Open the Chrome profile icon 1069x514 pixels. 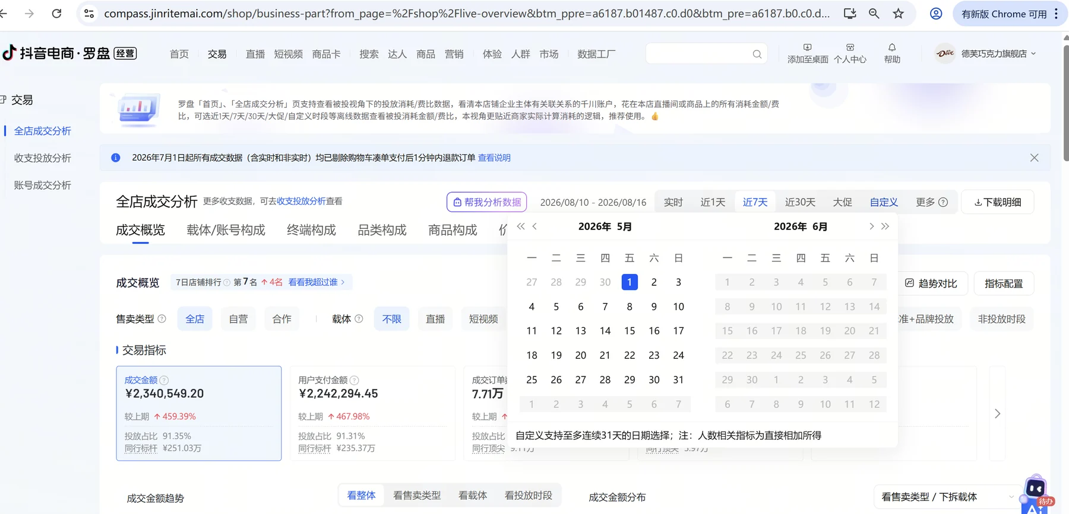(936, 13)
